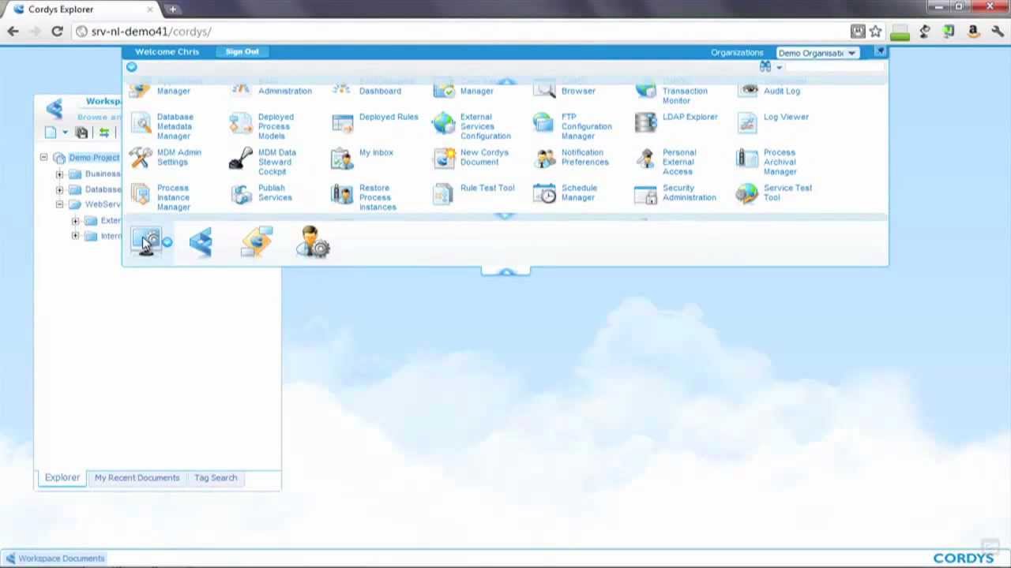Open the Deployed Rules tool

click(342, 122)
